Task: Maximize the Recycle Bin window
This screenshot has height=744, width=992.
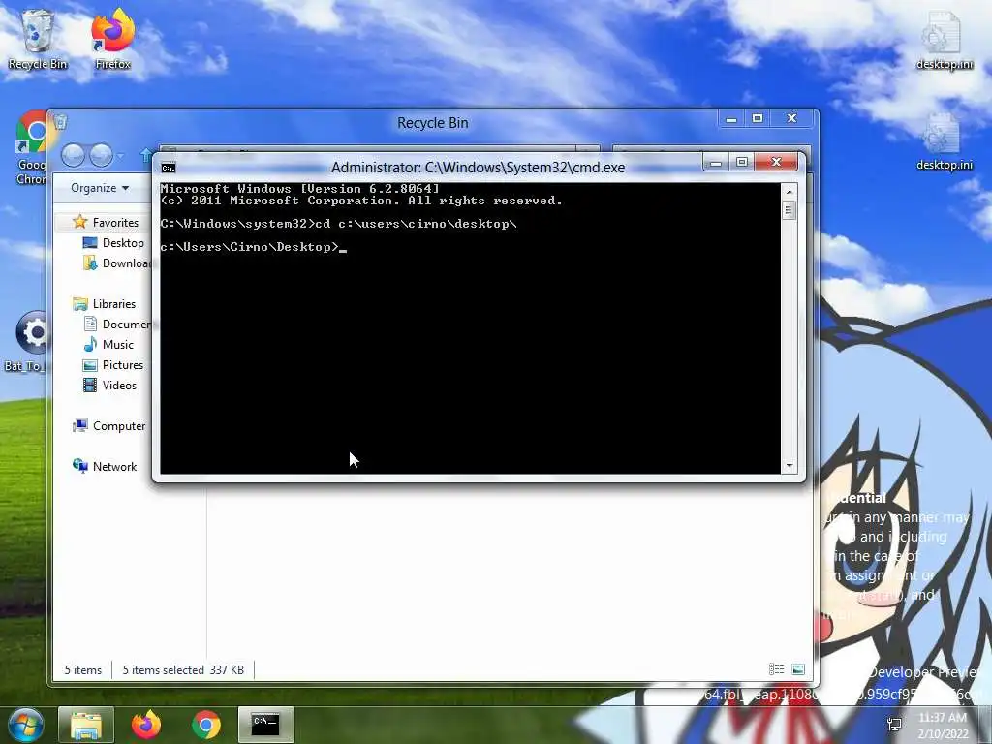Action: point(758,119)
